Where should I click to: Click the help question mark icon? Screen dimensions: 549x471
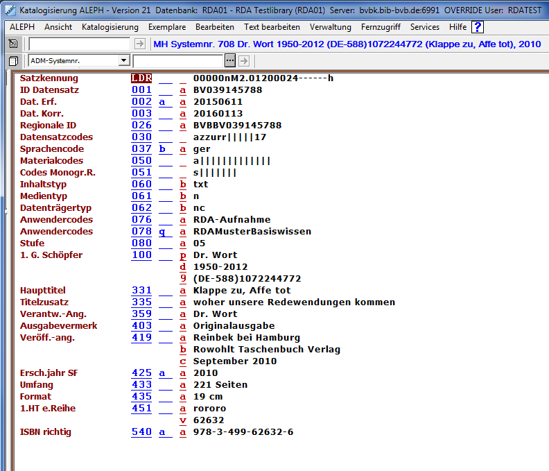(x=478, y=27)
